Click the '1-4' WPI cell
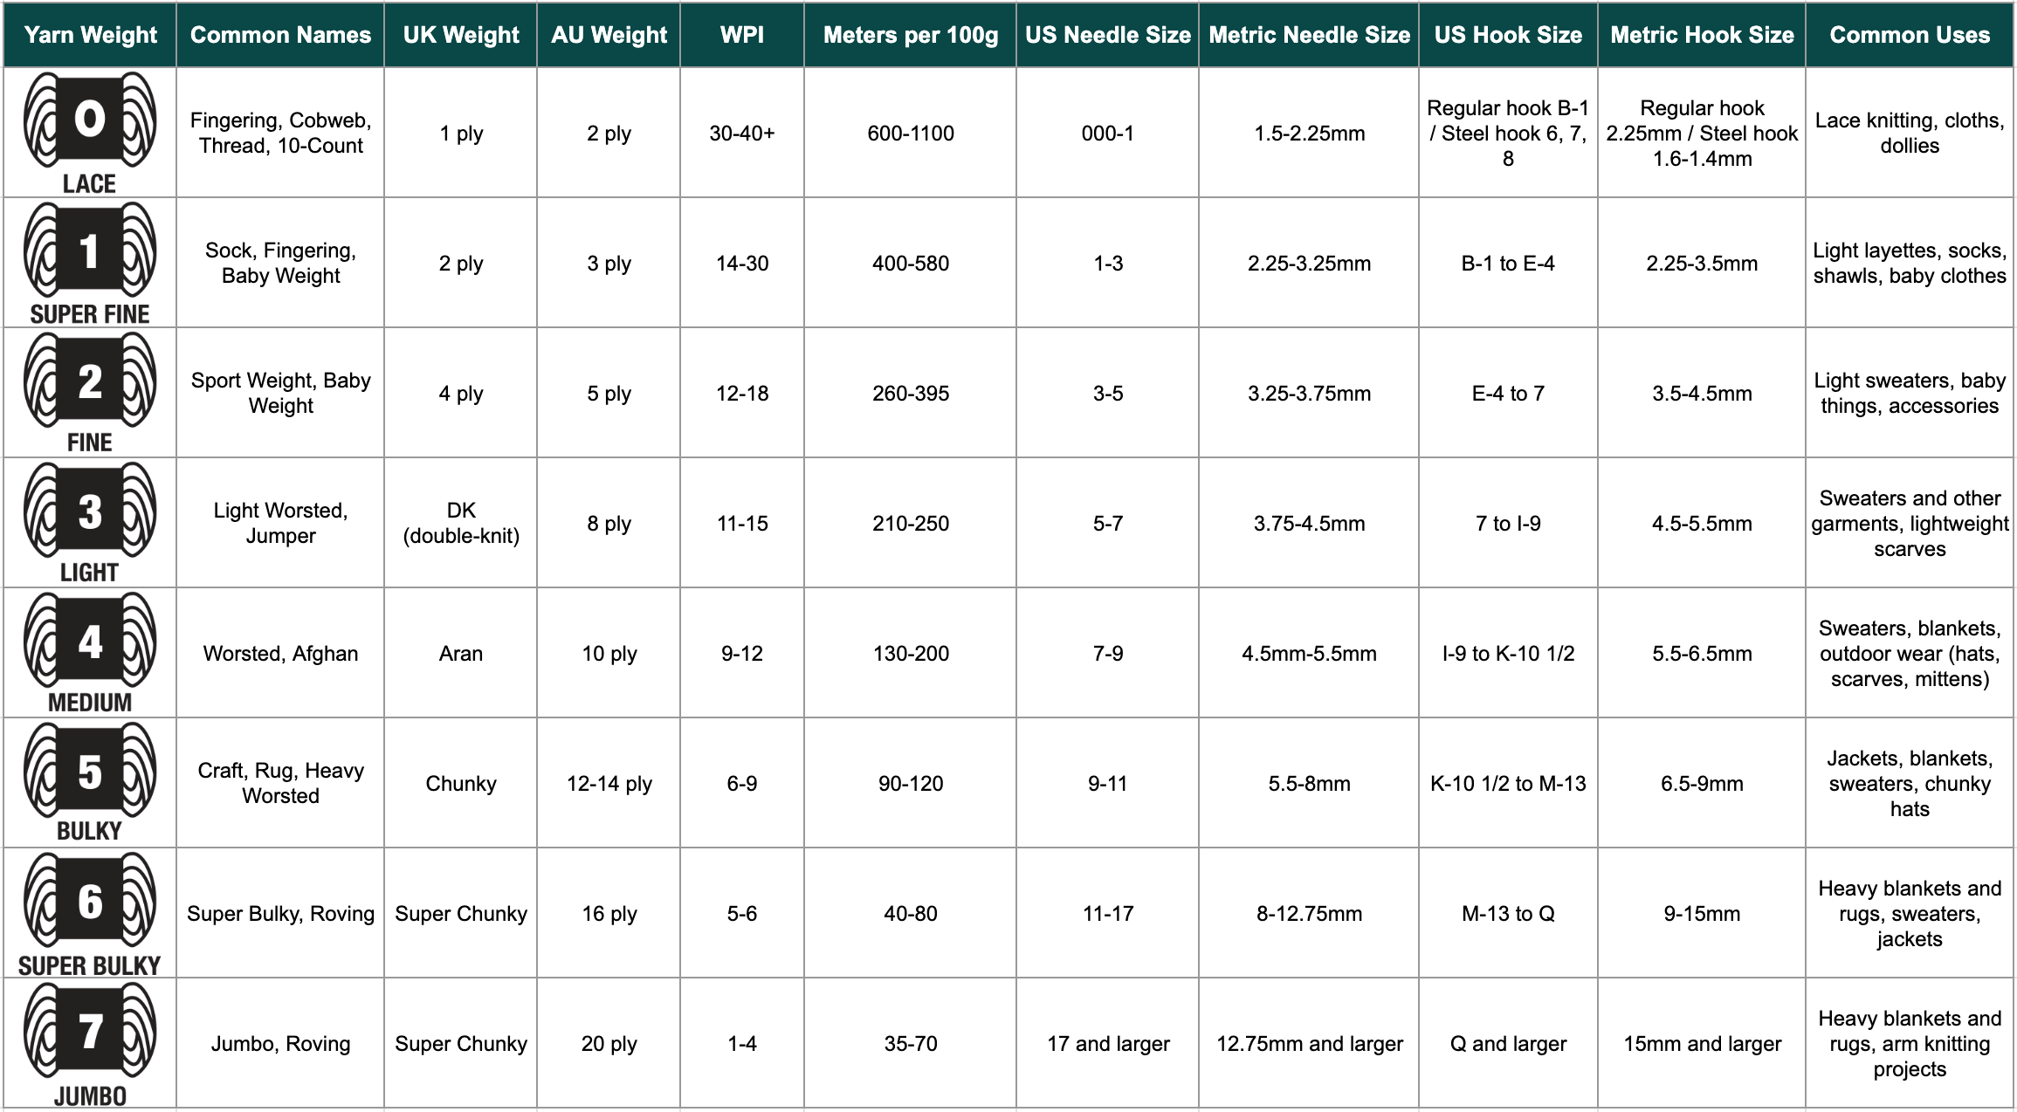 pos(742,1043)
